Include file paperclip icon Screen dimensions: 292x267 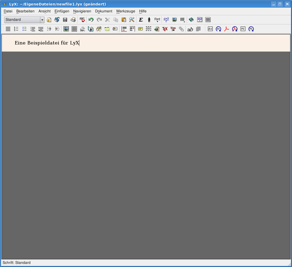tap(181, 29)
